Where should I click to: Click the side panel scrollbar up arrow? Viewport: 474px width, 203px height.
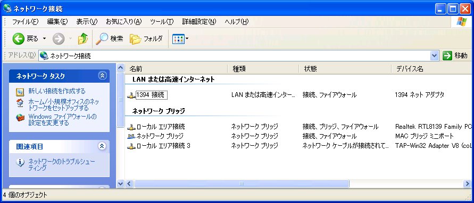pyautogui.click(x=121, y=68)
